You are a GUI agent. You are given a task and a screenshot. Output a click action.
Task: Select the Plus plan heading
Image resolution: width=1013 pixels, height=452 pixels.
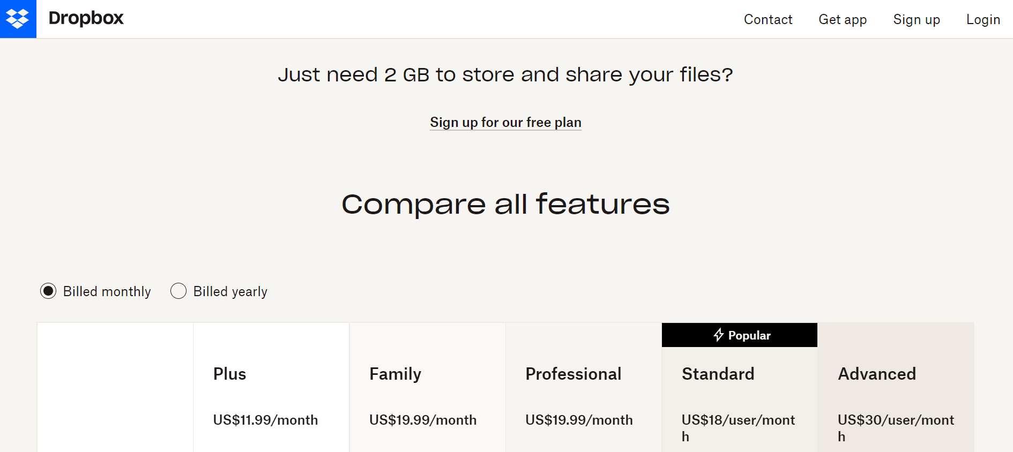pos(229,374)
